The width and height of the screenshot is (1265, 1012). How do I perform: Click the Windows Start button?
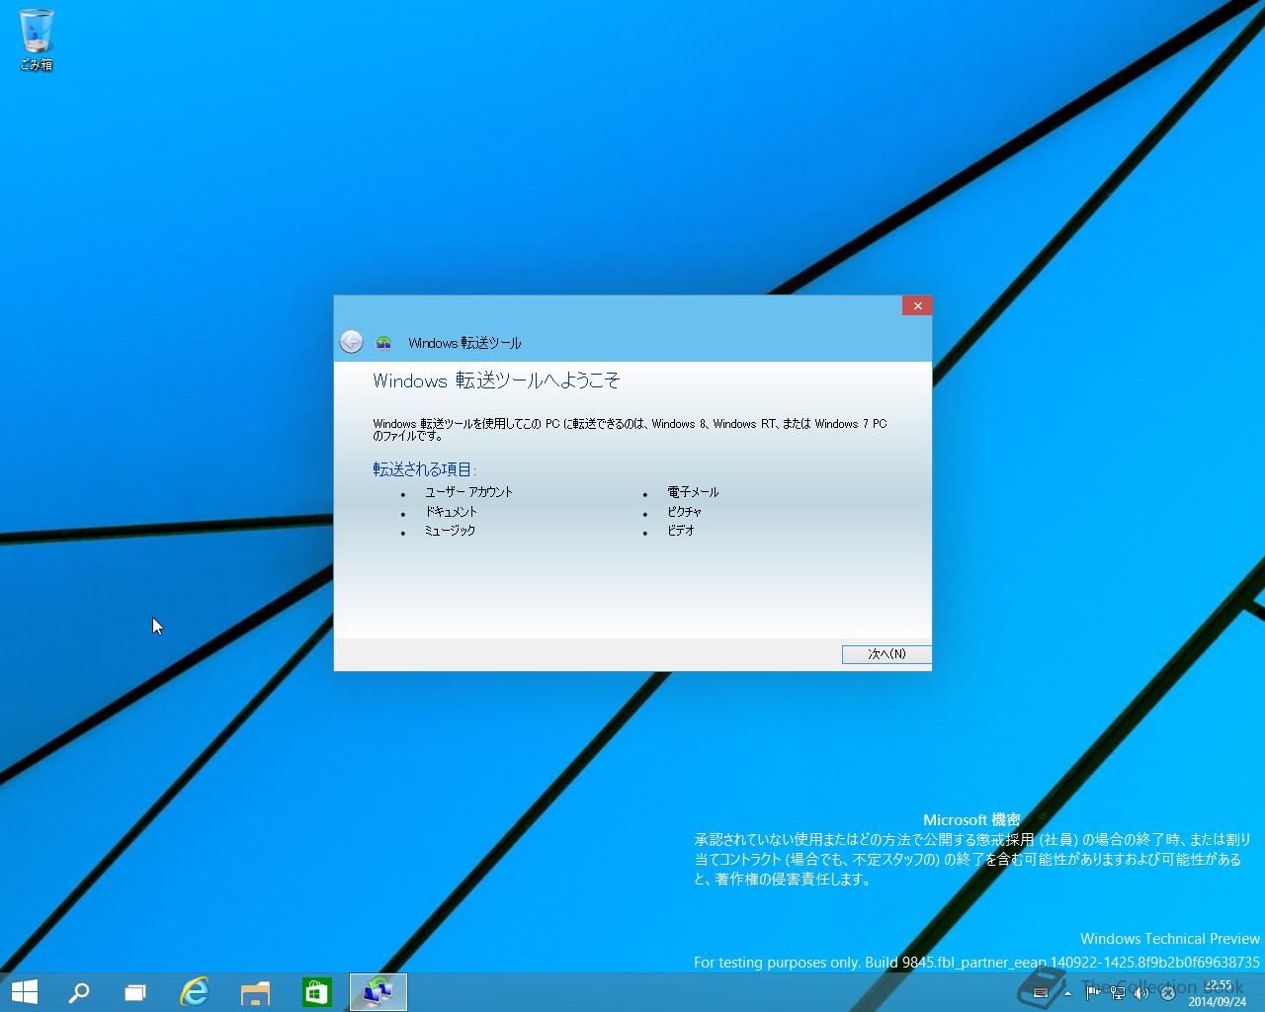[x=24, y=991]
